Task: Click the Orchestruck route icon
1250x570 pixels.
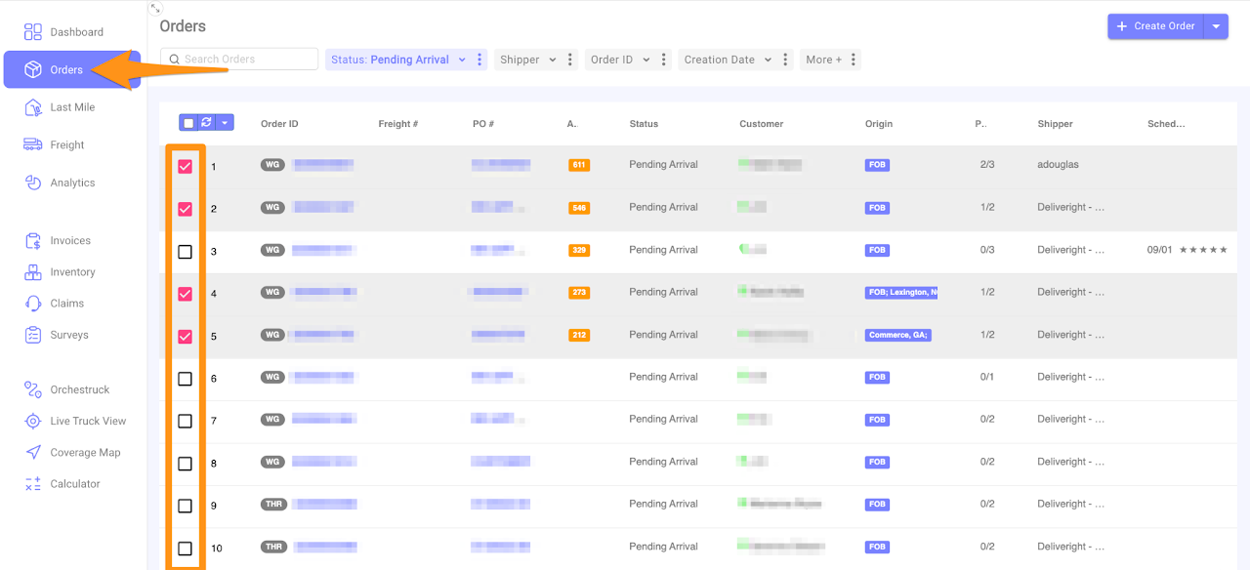Action: click(33, 389)
